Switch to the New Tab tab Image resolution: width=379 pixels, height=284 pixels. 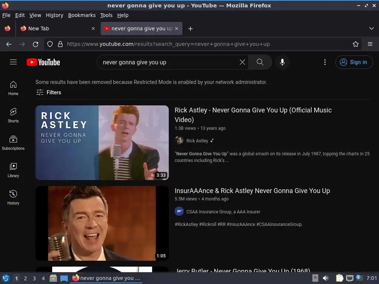(x=57, y=28)
